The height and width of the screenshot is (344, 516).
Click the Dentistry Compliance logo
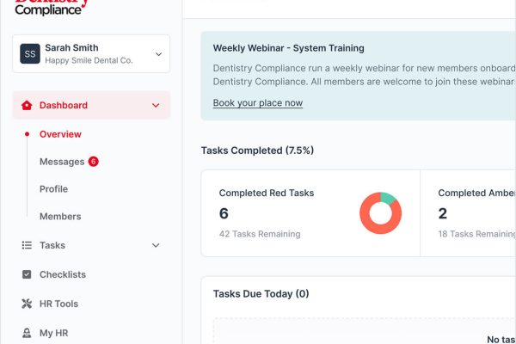52,7
